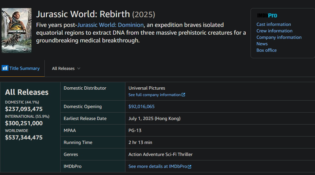
Task: Click the WORLDWIDE label
Action: (17, 131)
